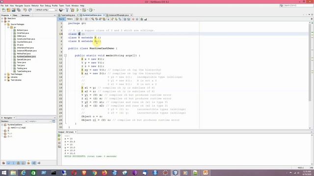Image resolution: width=314 pixels, height=176 pixels.
Task: Toggle Show Inner Classes filter in Navigator
Action: pyautogui.click(x=24, y=163)
